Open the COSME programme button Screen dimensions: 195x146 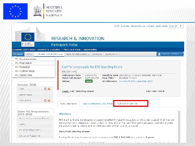[x=35, y=124]
